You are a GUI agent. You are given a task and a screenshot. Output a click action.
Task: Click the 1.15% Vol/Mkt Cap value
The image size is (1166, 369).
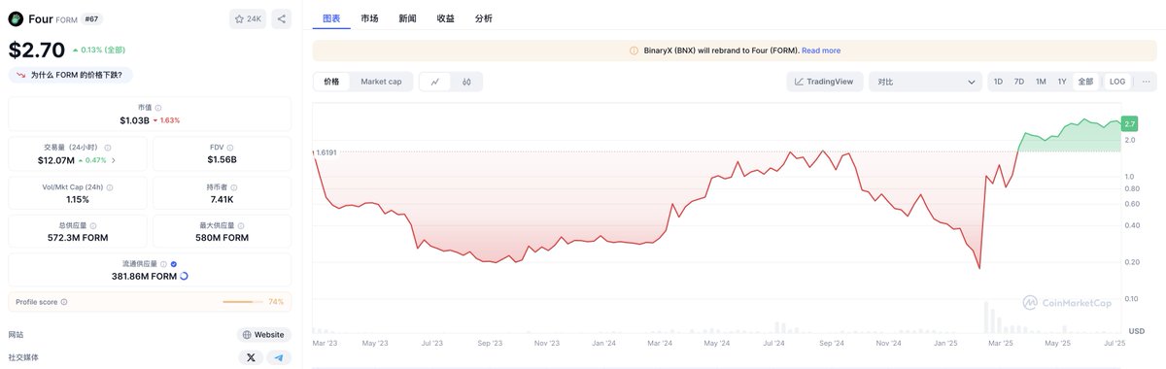click(x=78, y=200)
